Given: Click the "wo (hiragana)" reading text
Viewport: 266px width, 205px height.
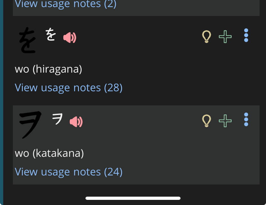Looking at the screenshot, I should coord(49,69).
